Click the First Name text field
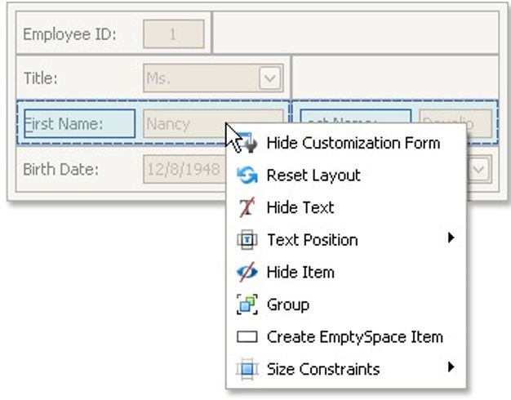Screen dimensions: 511x400 pos(184,124)
